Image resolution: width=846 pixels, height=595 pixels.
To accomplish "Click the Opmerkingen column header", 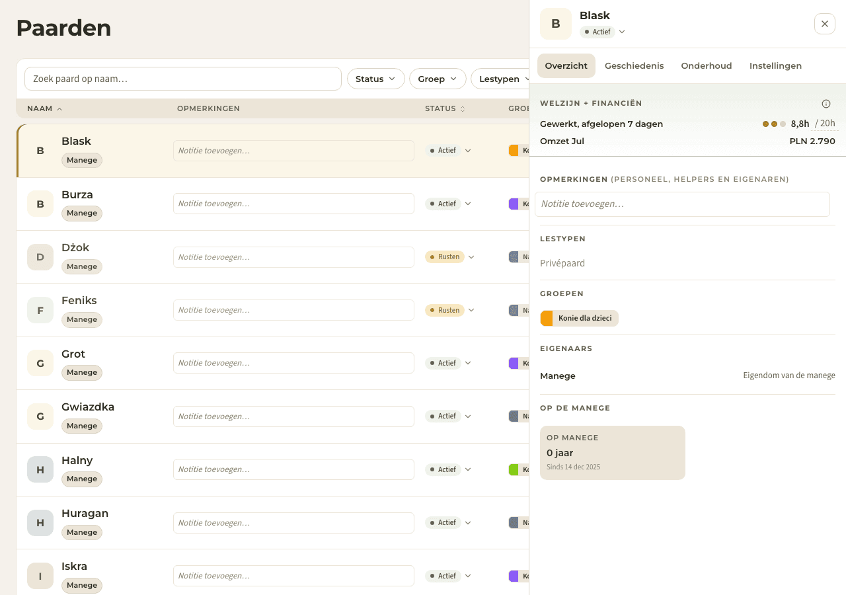I will tap(208, 108).
